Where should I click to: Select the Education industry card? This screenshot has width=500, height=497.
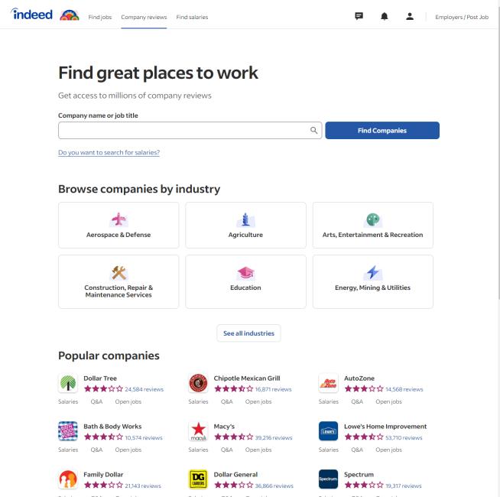(245, 281)
